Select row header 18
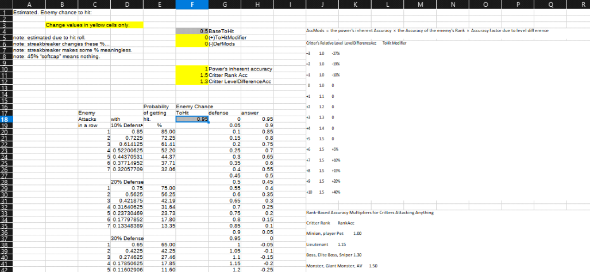 click(6, 119)
